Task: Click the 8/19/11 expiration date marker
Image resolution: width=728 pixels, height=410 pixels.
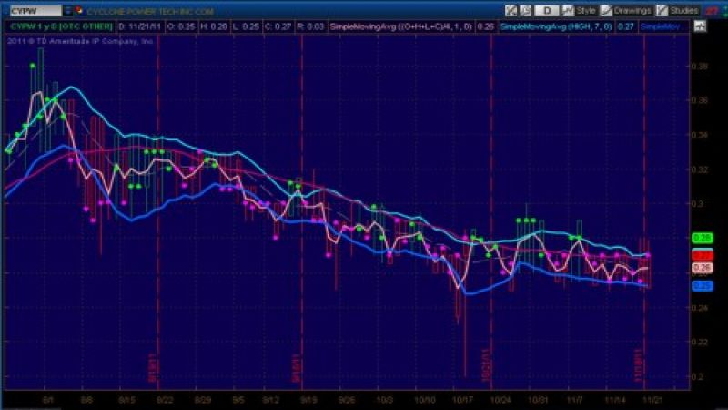Action: [153, 367]
